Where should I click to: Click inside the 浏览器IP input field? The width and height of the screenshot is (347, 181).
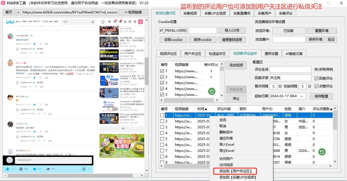(289, 40)
